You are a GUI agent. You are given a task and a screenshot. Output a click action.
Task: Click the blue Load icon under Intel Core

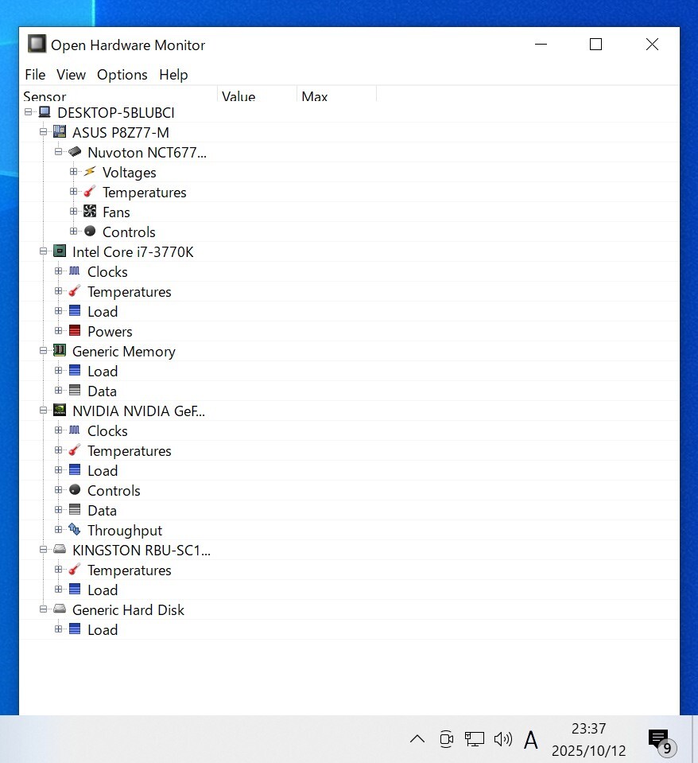[75, 310]
